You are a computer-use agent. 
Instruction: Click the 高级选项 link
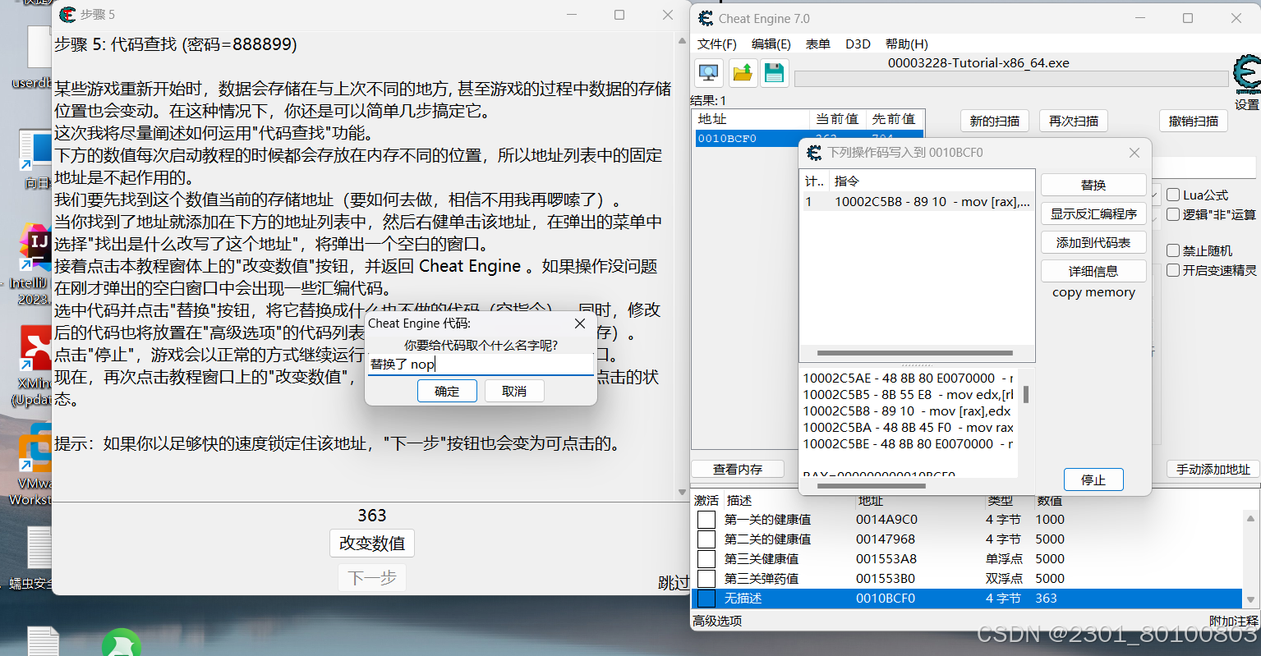[x=717, y=622]
